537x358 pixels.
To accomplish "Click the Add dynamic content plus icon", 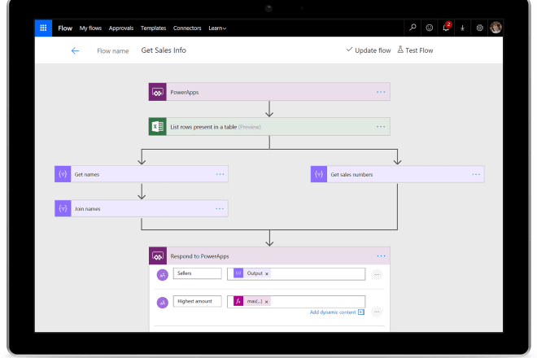I will (x=361, y=312).
